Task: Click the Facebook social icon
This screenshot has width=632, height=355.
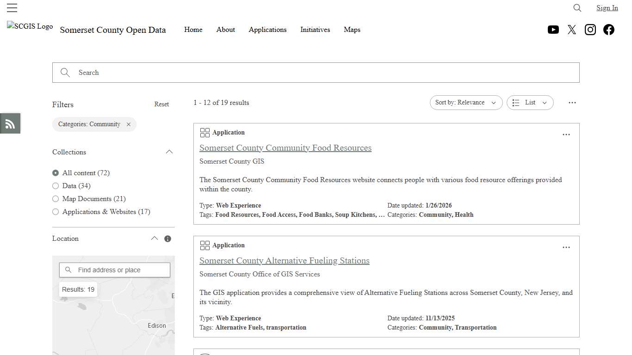Action: click(x=609, y=30)
